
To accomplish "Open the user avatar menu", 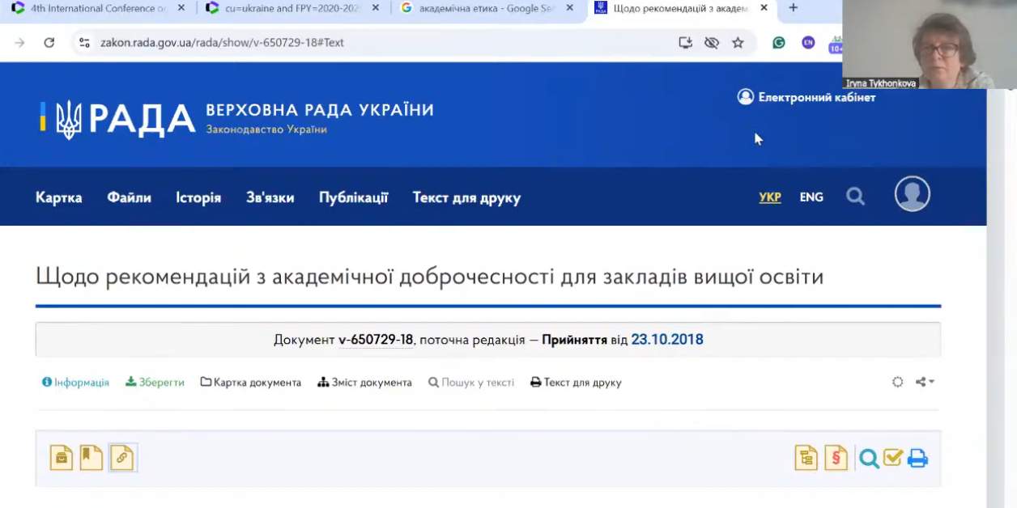I will click(x=912, y=194).
